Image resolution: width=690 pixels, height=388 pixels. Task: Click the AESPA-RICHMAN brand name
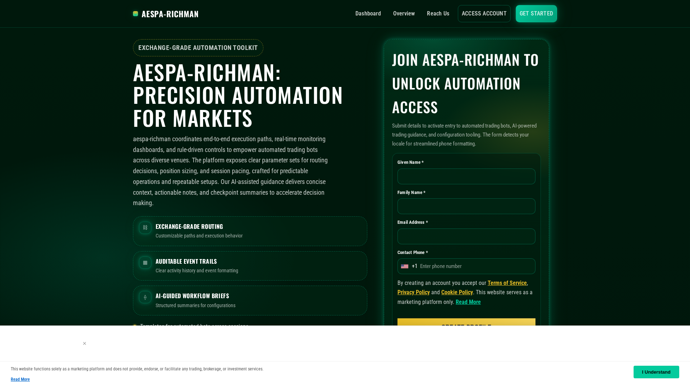click(170, 14)
